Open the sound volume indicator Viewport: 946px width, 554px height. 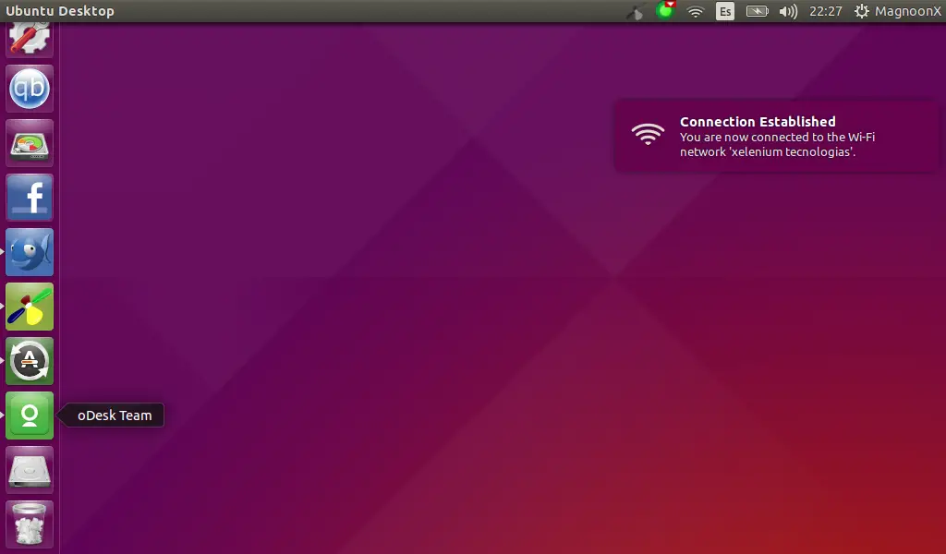(788, 11)
